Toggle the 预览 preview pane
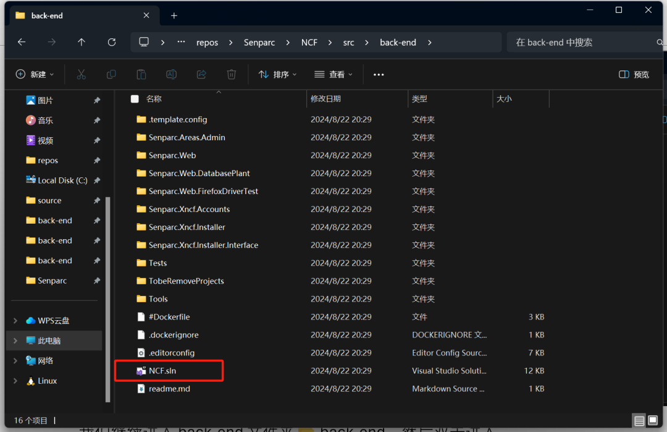667x432 pixels. tap(634, 75)
